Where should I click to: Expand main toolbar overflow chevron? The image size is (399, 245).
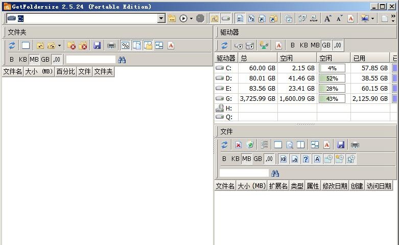pyautogui.click(x=393, y=16)
